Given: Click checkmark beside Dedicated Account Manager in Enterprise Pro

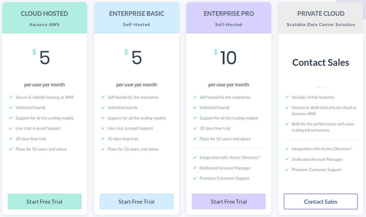Looking at the screenshot, I should pyautogui.click(x=195, y=168).
